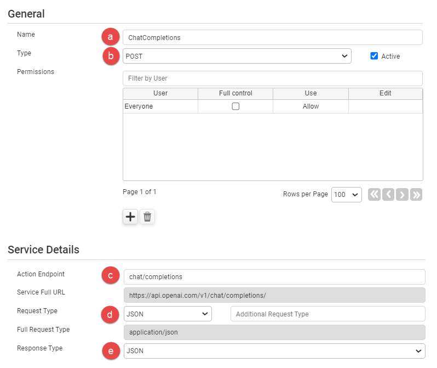Click the Page 1 of 1 text
The height and width of the screenshot is (368, 437).
point(139,192)
